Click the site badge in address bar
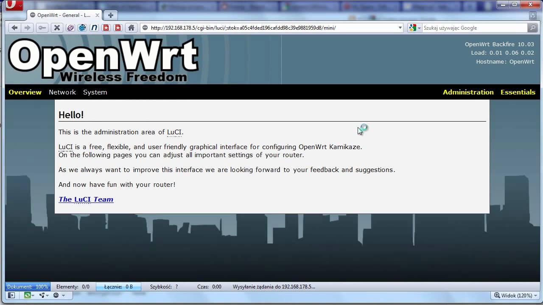 point(145,28)
